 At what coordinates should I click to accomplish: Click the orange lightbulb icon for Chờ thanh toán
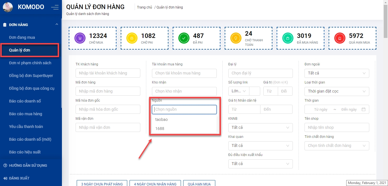pyautogui.click(x=236, y=38)
